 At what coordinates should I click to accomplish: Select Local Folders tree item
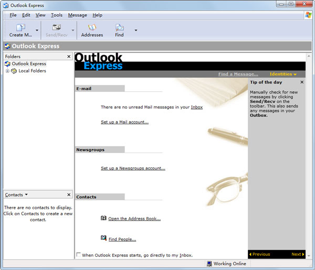[33, 71]
